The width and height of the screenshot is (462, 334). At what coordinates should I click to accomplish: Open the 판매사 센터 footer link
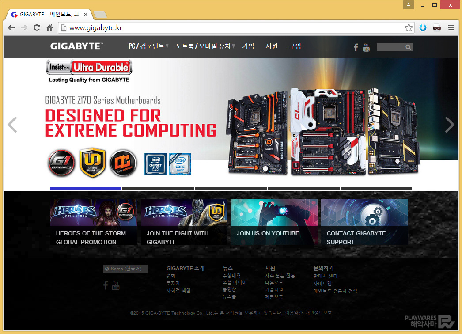click(325, 276)
